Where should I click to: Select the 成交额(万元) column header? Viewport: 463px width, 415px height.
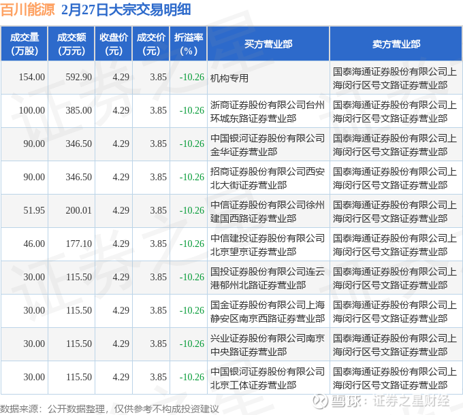71,44
